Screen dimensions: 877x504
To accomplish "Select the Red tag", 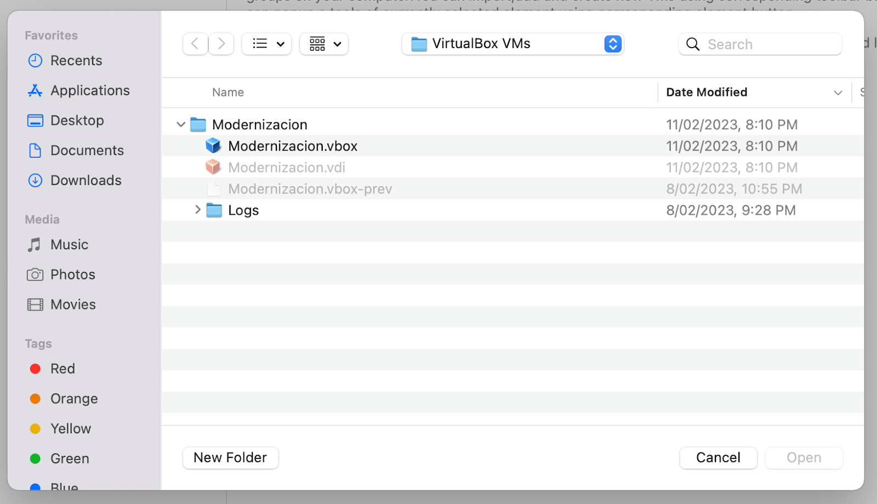I will tap(62, 369).
